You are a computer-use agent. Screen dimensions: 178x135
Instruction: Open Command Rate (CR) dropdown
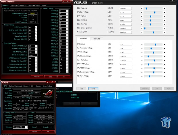(x=36, y=40)
